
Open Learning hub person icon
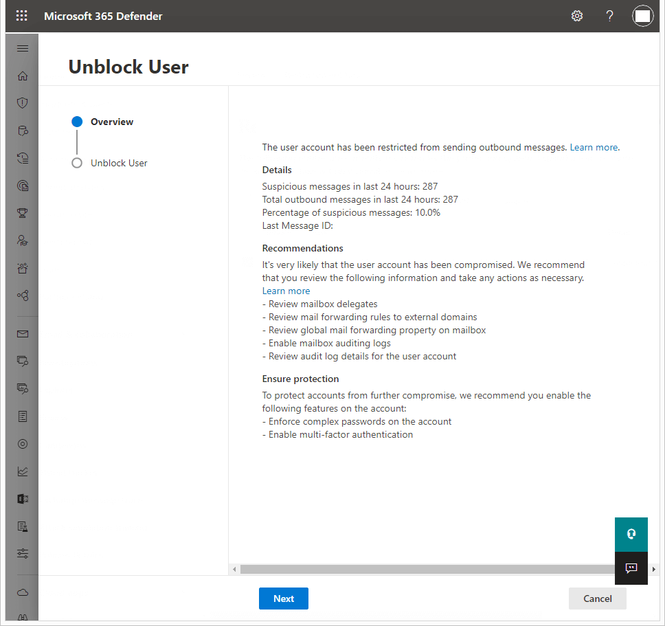pos(23,241)
